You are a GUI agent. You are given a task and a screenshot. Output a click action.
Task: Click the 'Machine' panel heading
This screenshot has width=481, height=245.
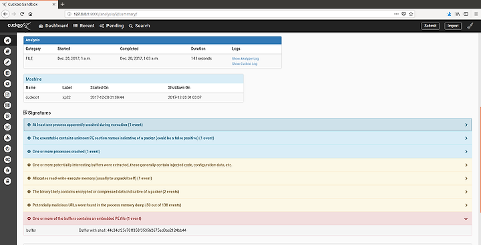(x=34, y=79)
